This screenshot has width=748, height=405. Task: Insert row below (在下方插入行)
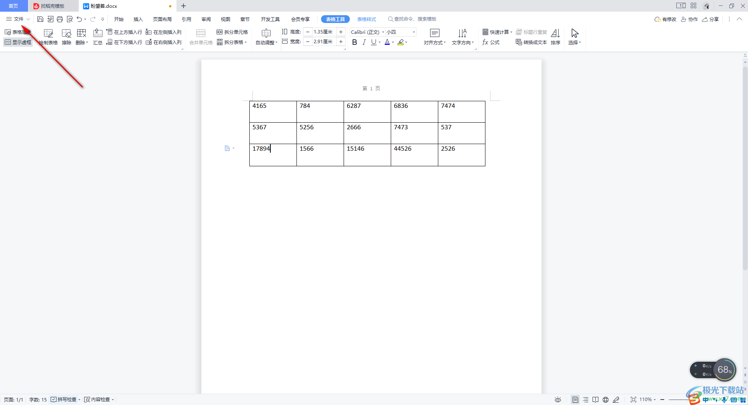[124, 42]
